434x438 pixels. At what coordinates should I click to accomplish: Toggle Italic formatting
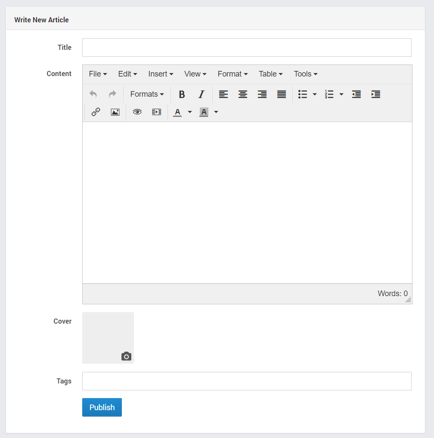click(x=201, y=94)
